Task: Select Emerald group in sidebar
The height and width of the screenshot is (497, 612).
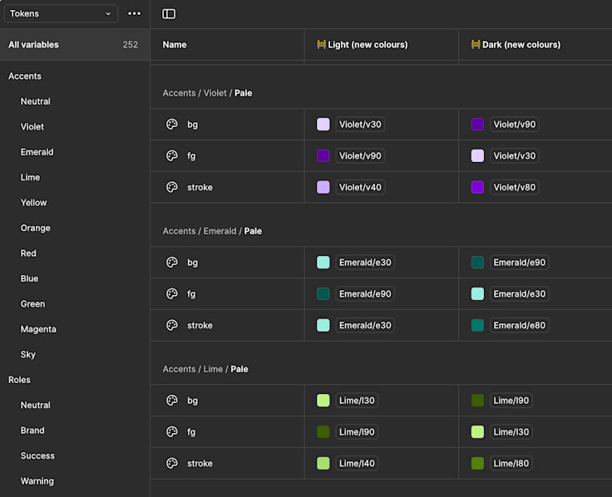Action: click(x=37, y=152)
